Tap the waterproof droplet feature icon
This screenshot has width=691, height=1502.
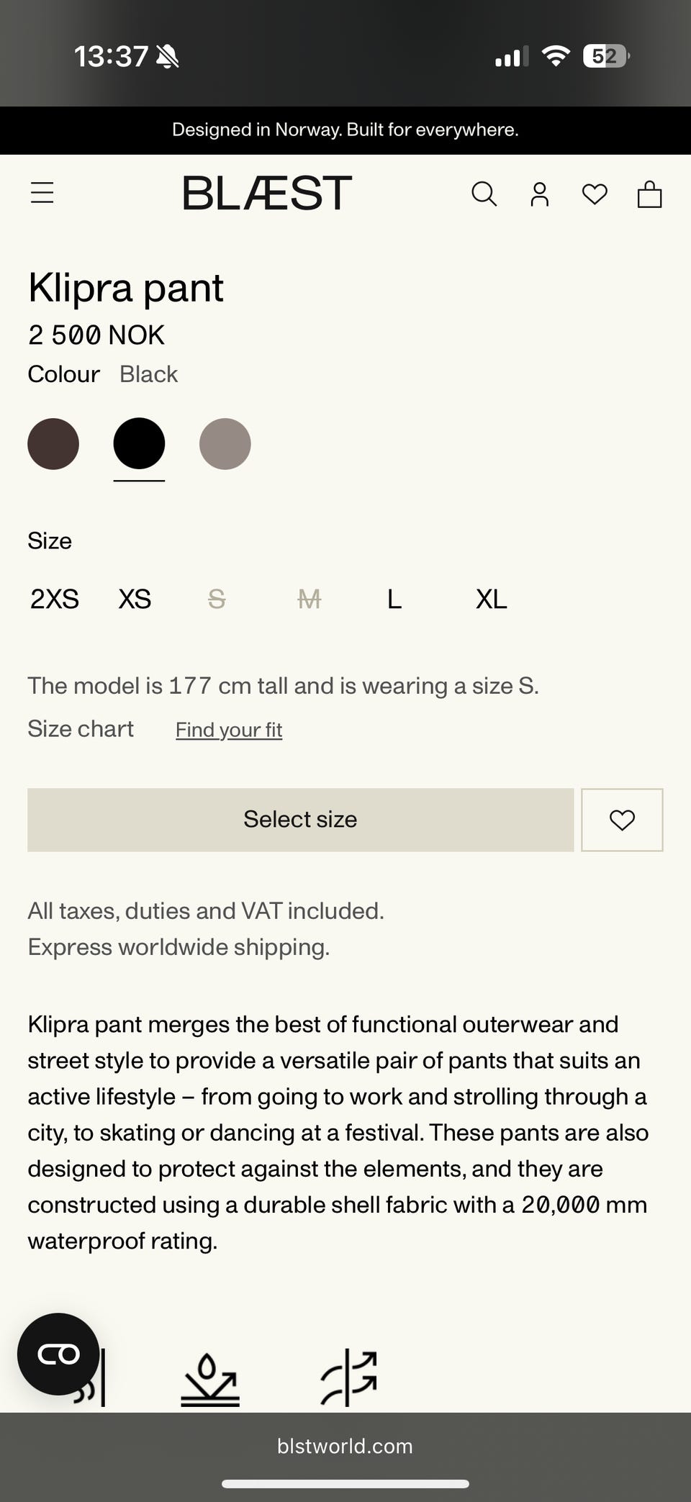coord(209,1378)
